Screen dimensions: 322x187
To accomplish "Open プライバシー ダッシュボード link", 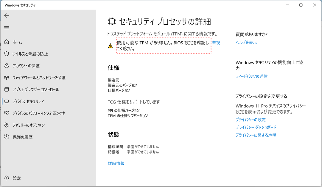I will [256, 127].
